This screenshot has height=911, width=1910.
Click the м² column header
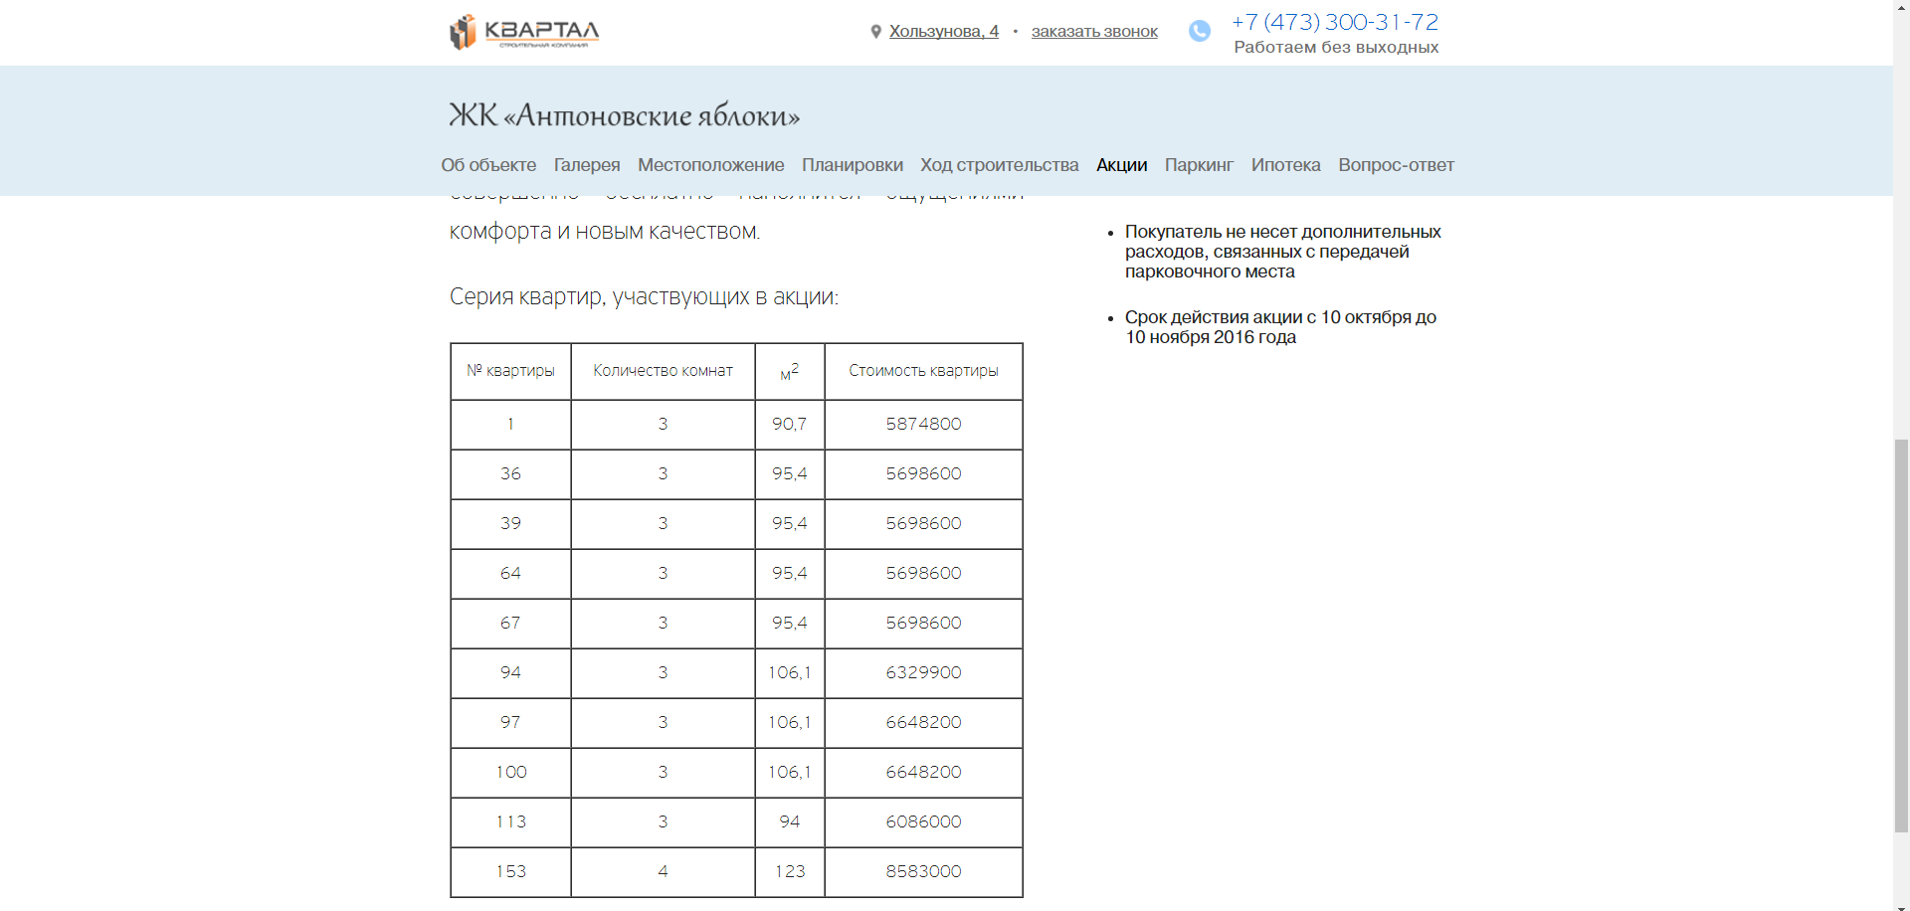click(790, 371)
